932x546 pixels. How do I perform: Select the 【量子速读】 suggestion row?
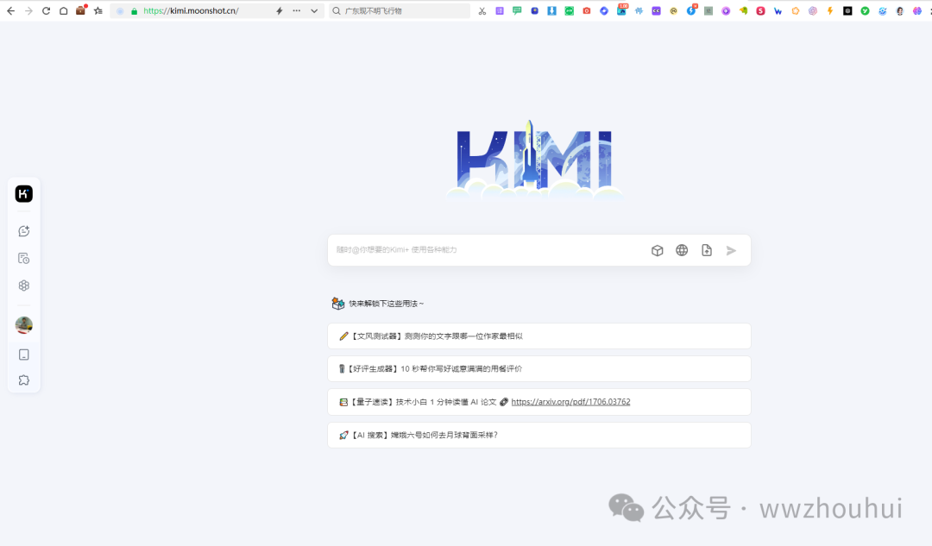tap(539, 402)
